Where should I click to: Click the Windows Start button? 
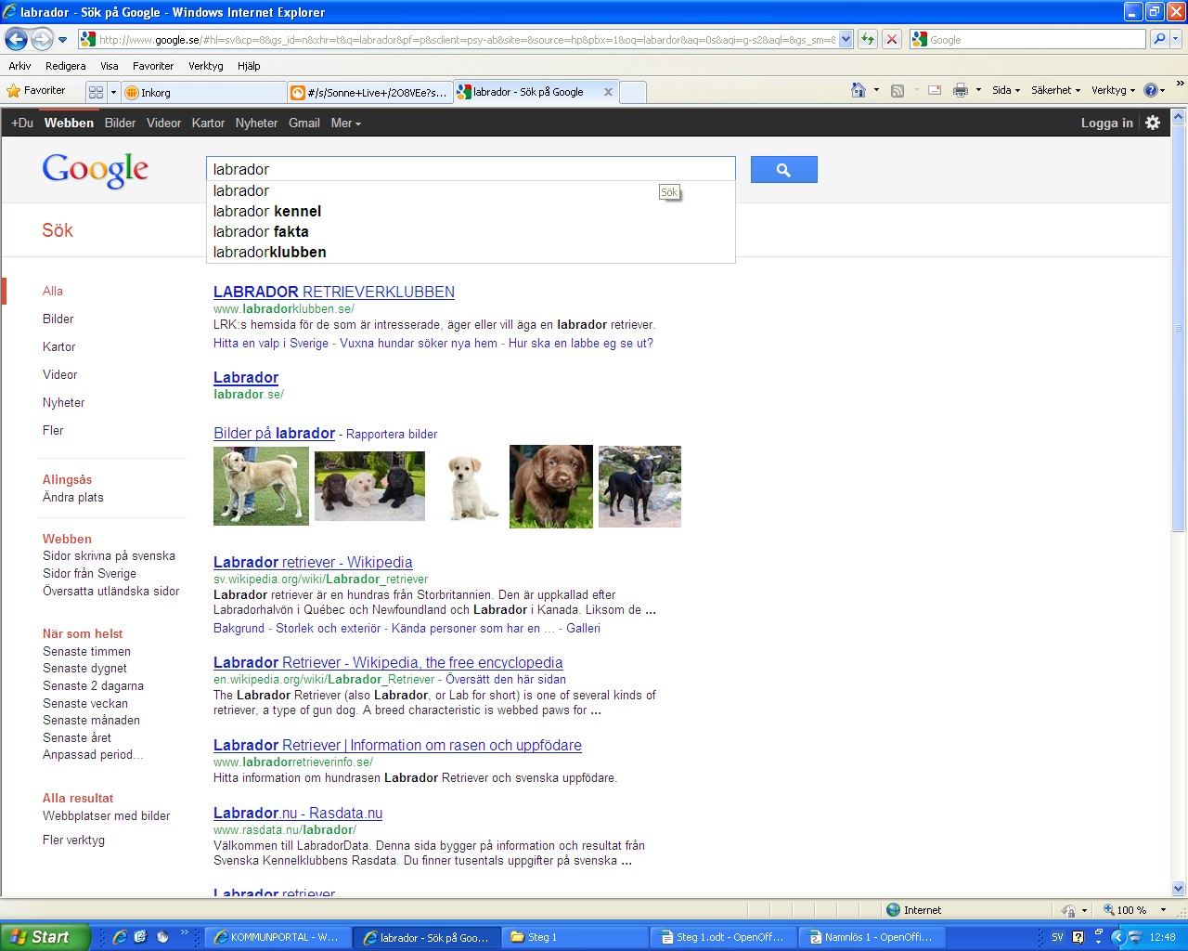[45, 937]
